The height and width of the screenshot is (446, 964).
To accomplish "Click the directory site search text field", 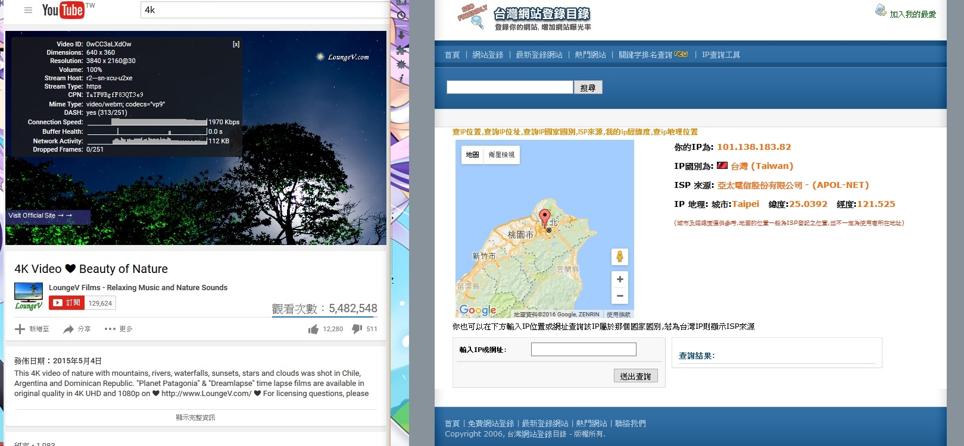I will 510,87.
